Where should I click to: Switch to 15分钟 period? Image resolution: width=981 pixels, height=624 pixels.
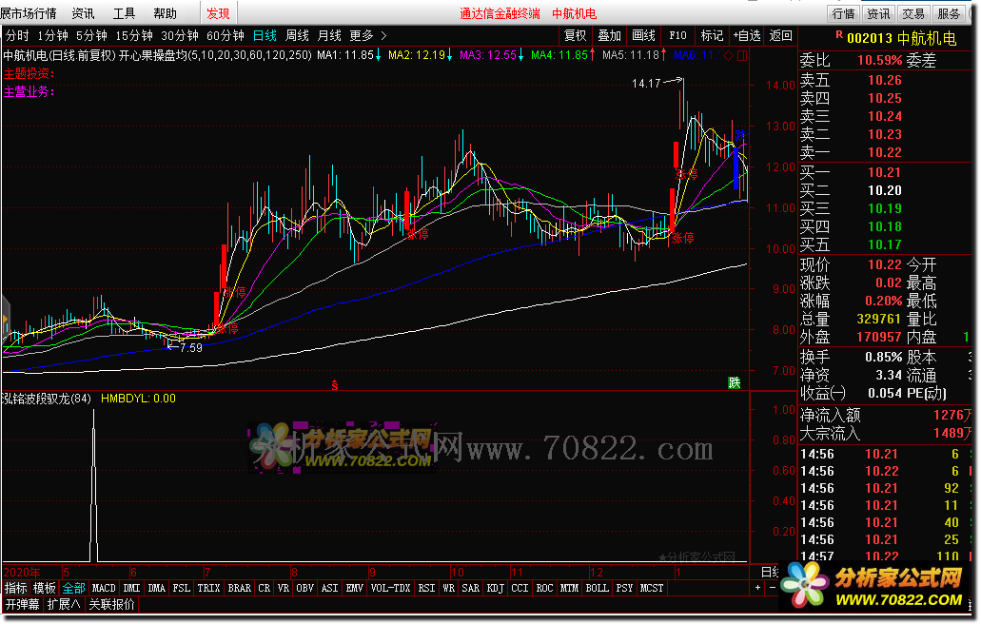[134, 36]
